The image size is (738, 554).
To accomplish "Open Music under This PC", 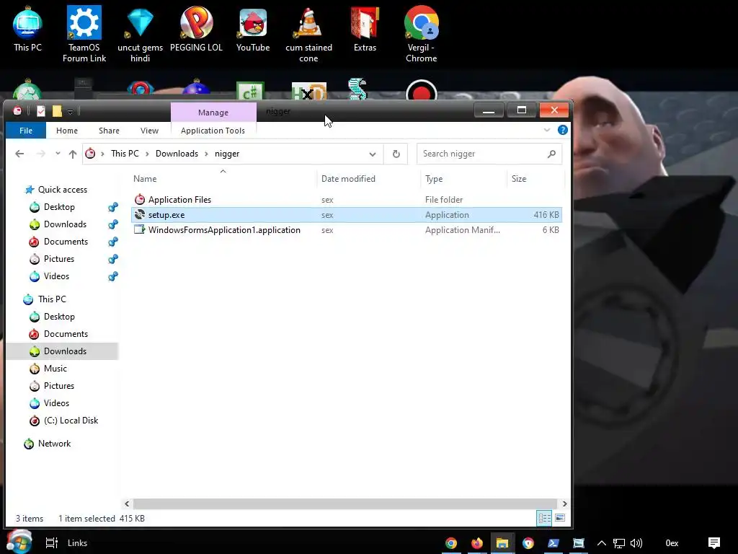I will pos(55,369).
